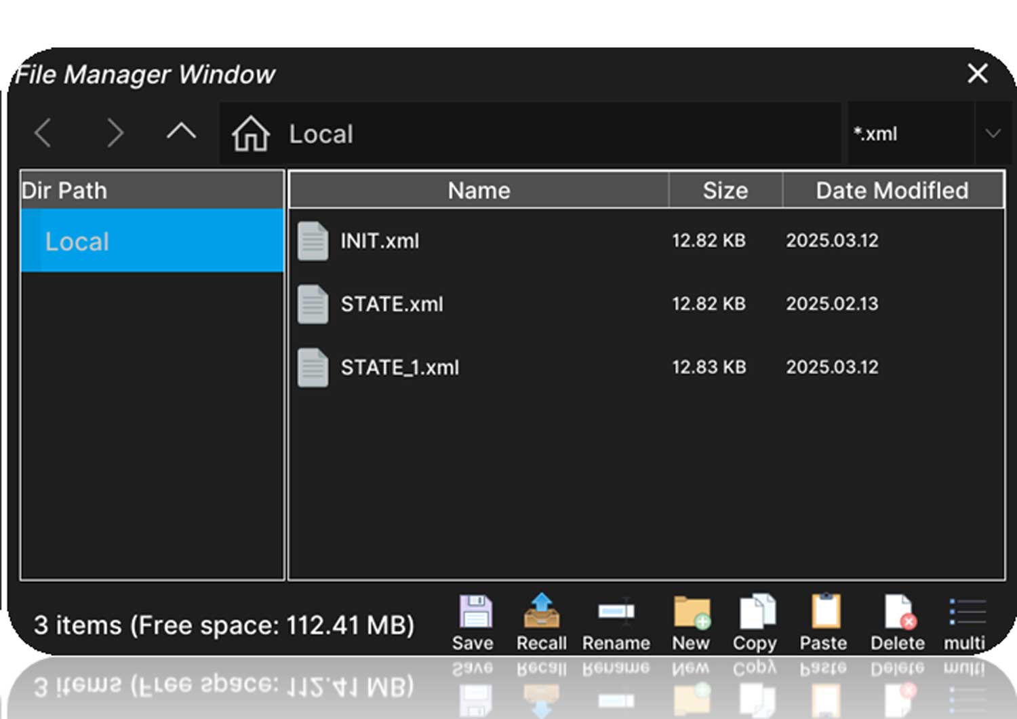This screenshot has height=719, width=1017.
Task: Click the Copy icon
Action: point(756,613)
